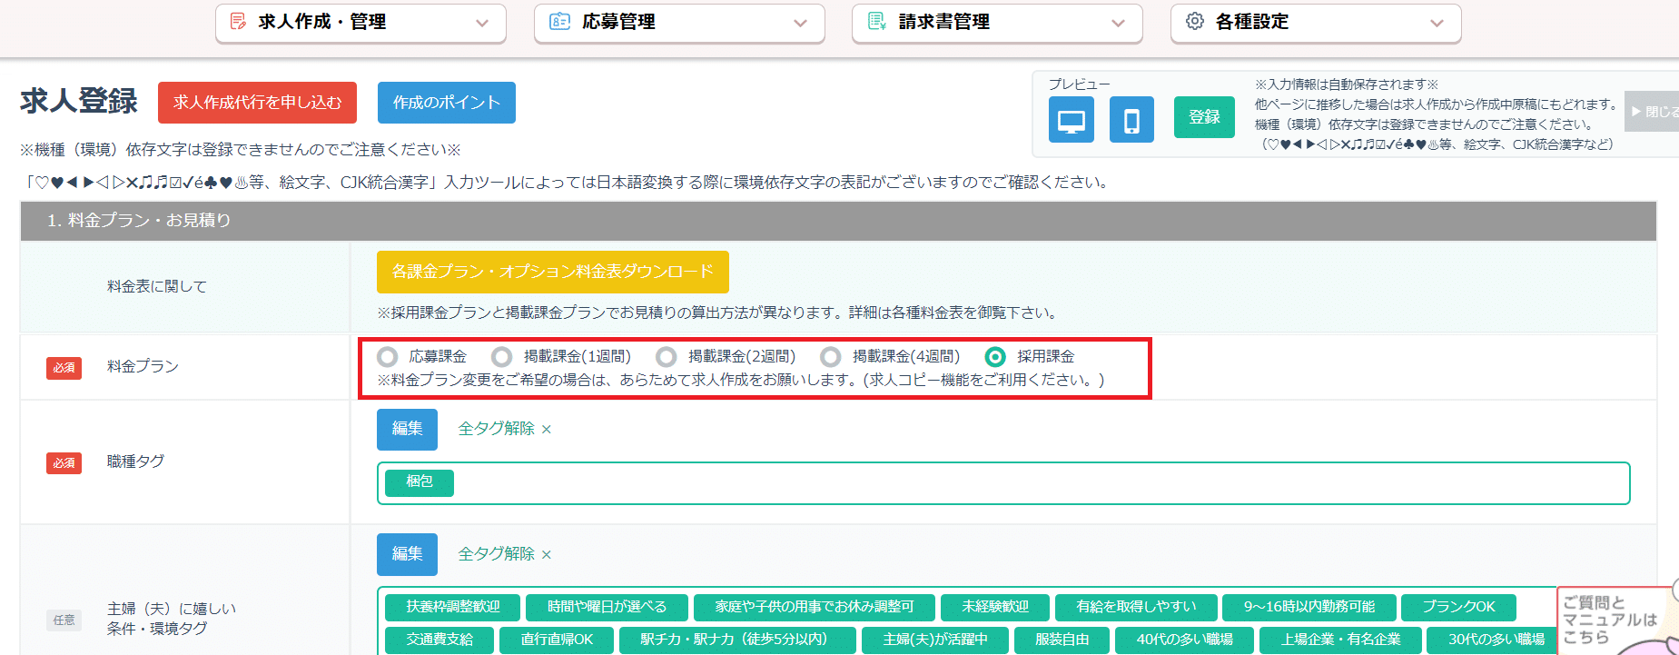This screenshot has width=1679, height=655.
Task: Select the 掲載課金(1週間) radio option
Action: click(x=502, y=357)
